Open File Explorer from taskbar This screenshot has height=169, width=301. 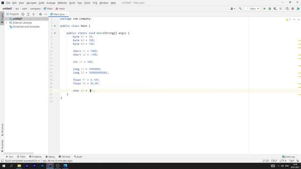19,166
